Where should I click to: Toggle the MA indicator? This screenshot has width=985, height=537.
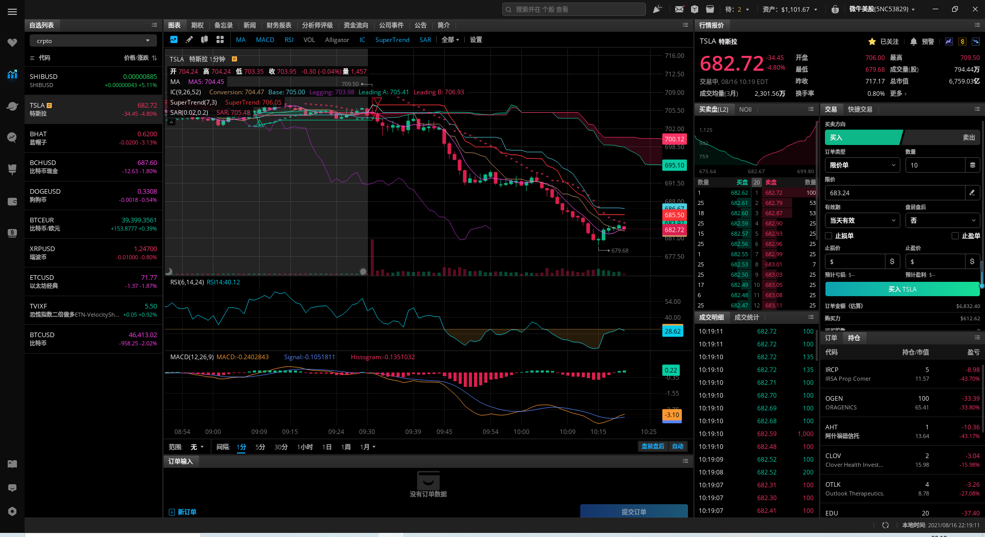pyautogui.click(x=241, y=39)
